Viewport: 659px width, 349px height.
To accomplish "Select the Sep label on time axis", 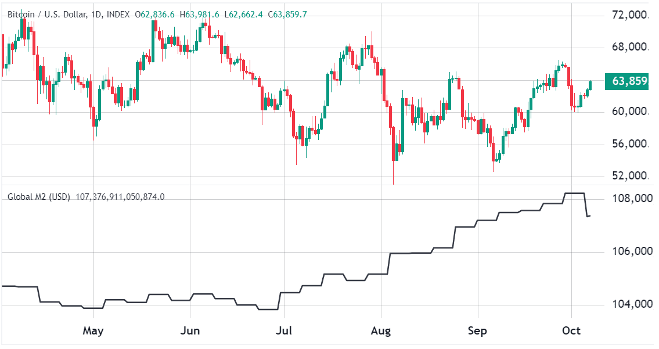I will [477, 331].
